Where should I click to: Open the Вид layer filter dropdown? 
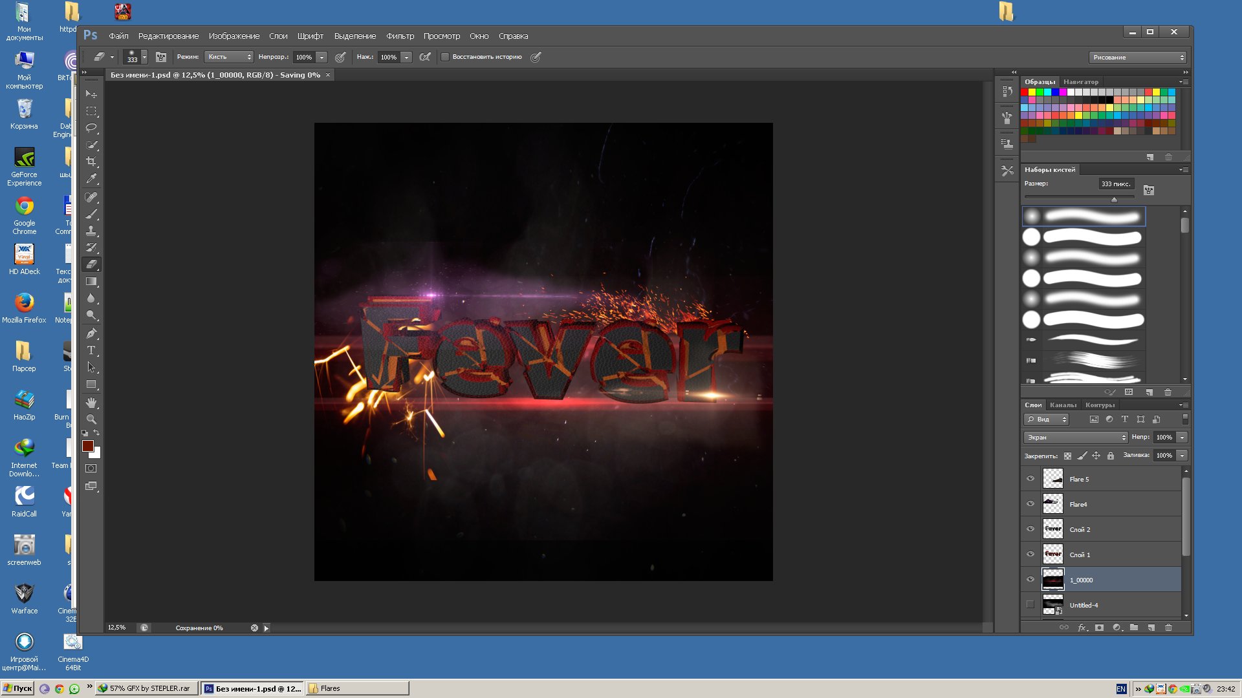point(1046,419)
